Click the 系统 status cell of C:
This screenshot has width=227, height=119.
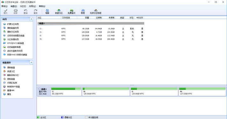(x=132, y=29)
